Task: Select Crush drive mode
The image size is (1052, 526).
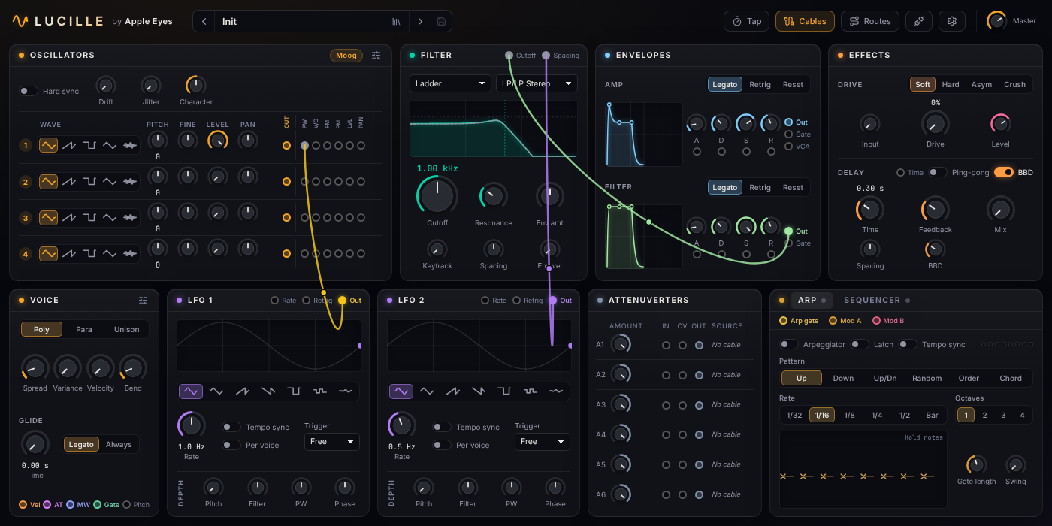Action: (1014, 84)
